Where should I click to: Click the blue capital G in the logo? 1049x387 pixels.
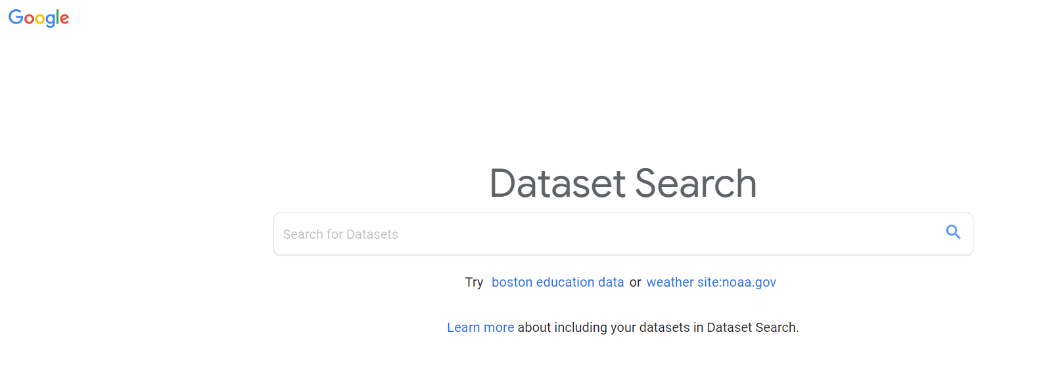(x=15, y=17)
